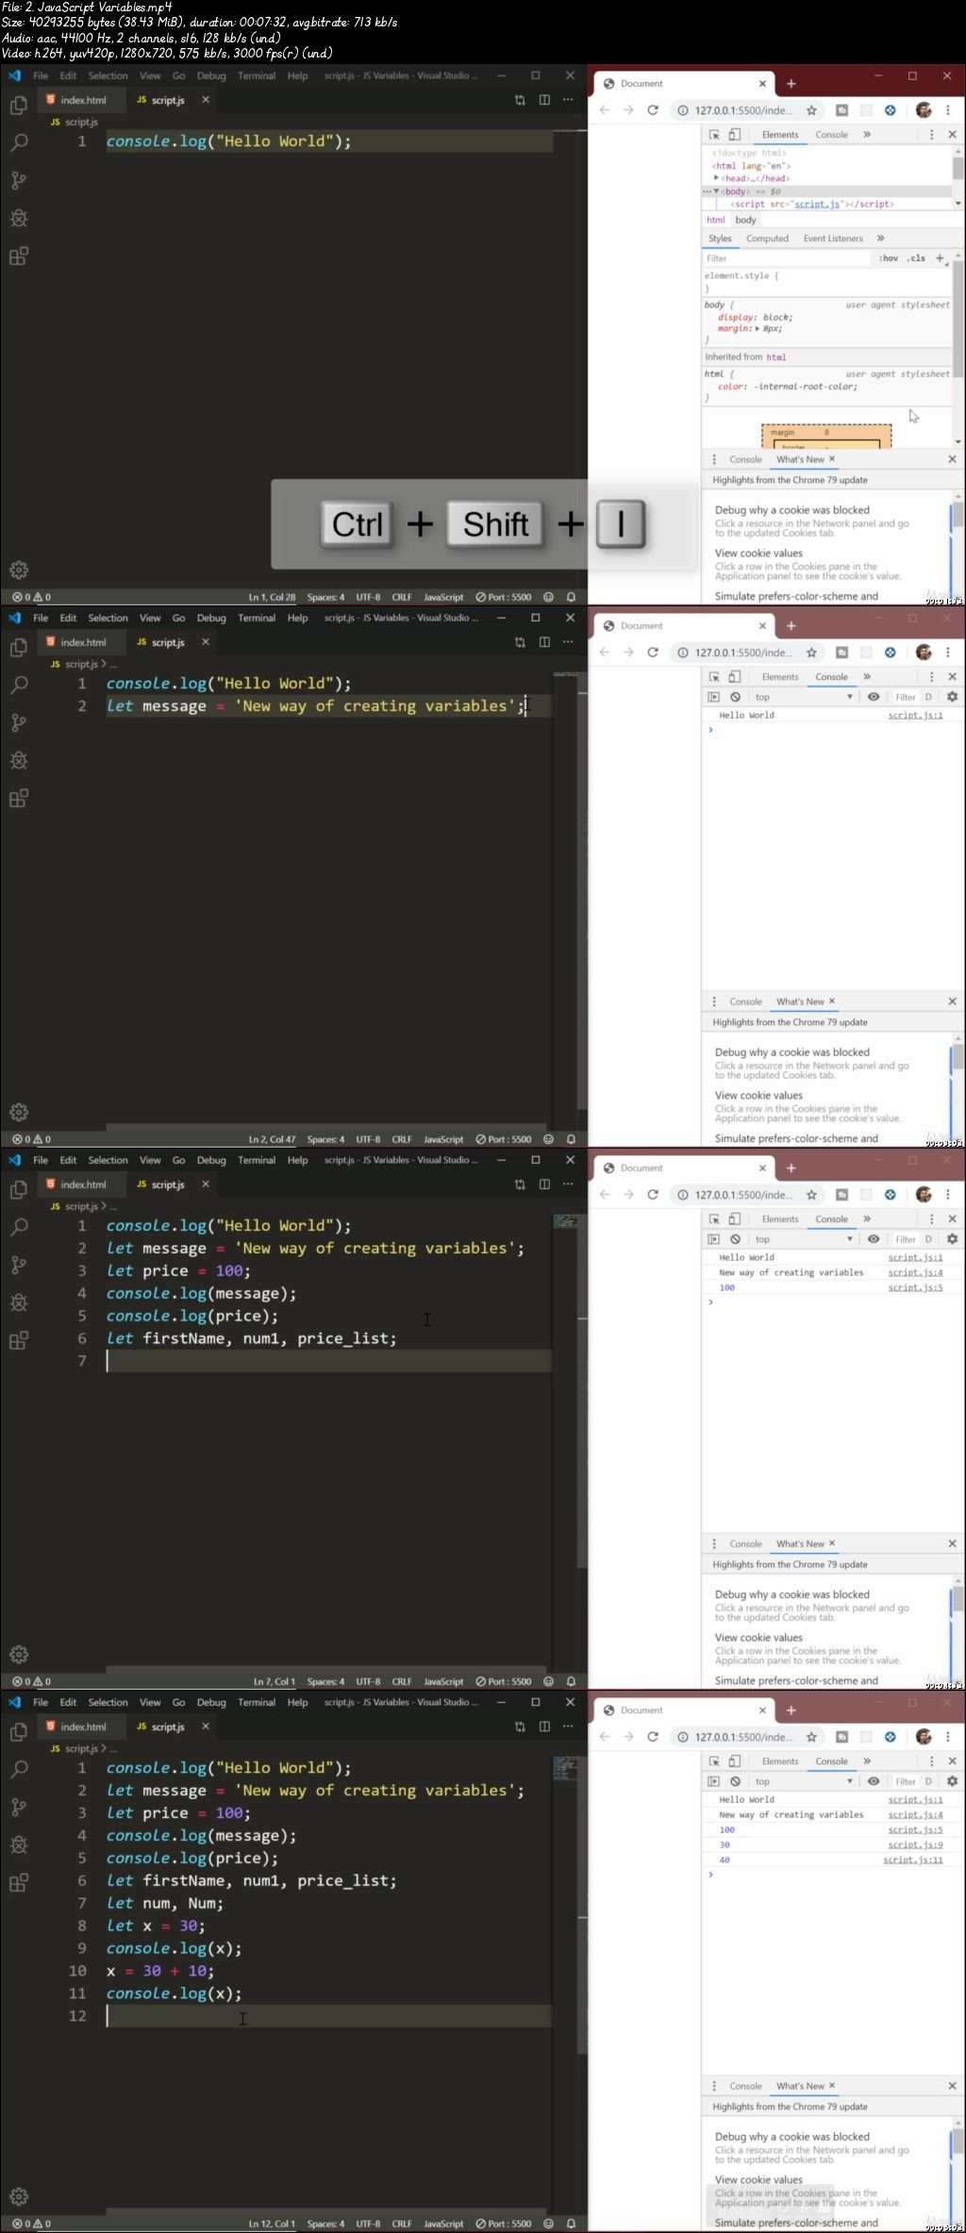
Task: Open Selection menu in the seven-line code frame
Action: [x=108, y=1161]
